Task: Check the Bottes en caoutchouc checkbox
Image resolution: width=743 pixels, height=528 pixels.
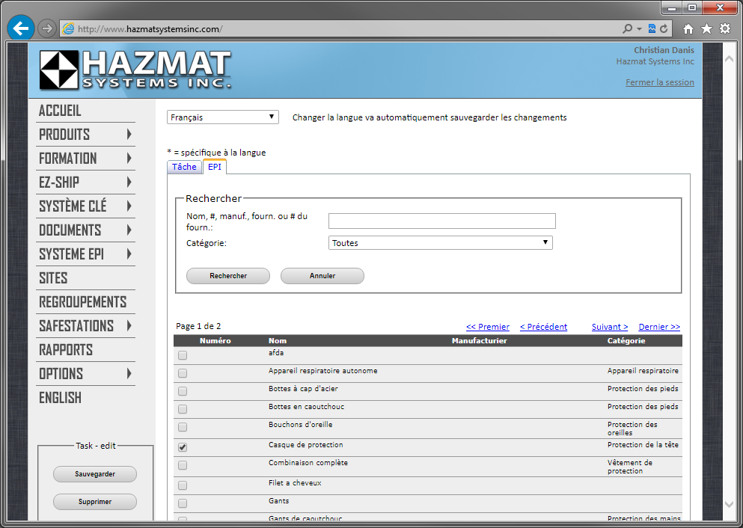Action: pyautogui.click(x=183, y=409)
